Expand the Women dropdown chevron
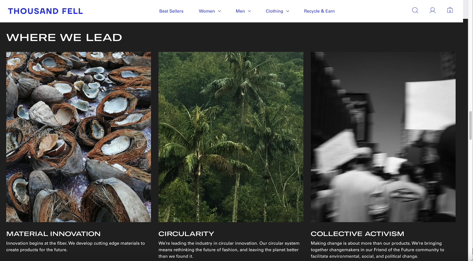The height and width of the screenshot is (261, 473). click(220, 11)
